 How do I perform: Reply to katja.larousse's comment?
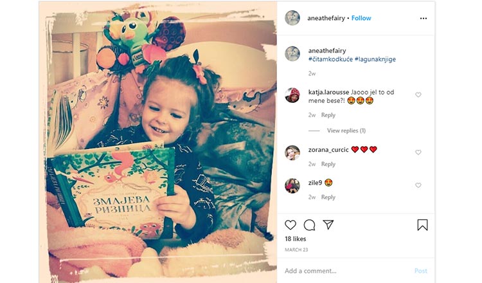coord(328,115)
